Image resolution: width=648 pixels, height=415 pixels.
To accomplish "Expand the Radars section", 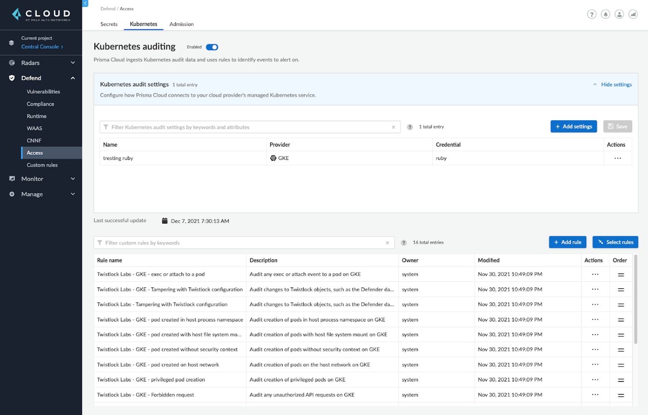I will pos(41,63).
